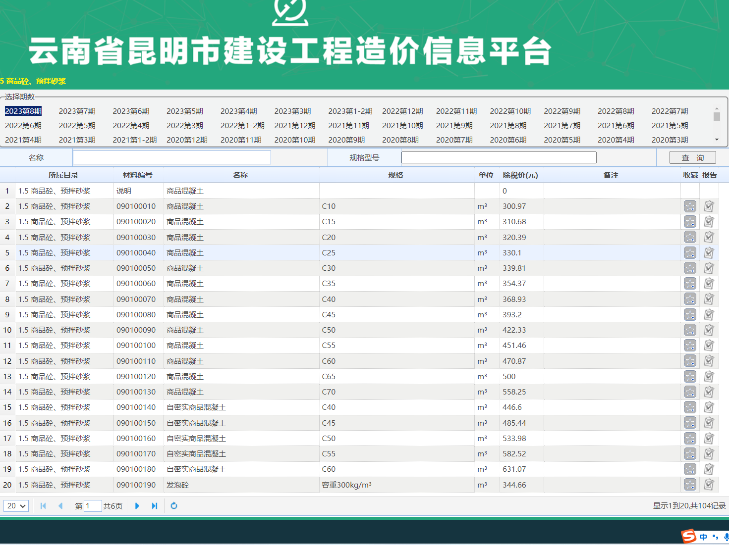Jump to last page arrow
The width and height of the screenshot is (729, 545).
click(x=155, y=506)
